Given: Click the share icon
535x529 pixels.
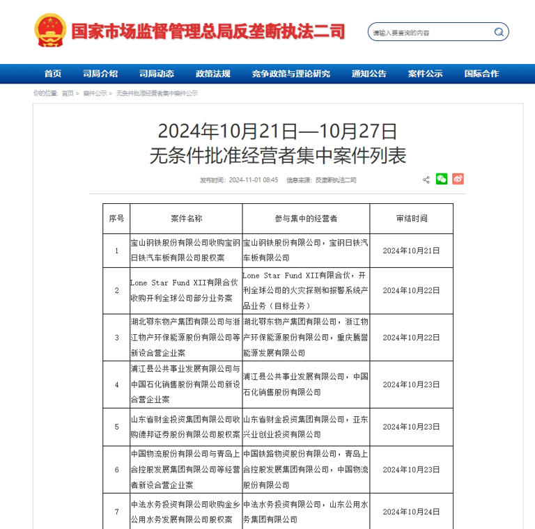Looking at the screenshot, I should click(426, 180).
